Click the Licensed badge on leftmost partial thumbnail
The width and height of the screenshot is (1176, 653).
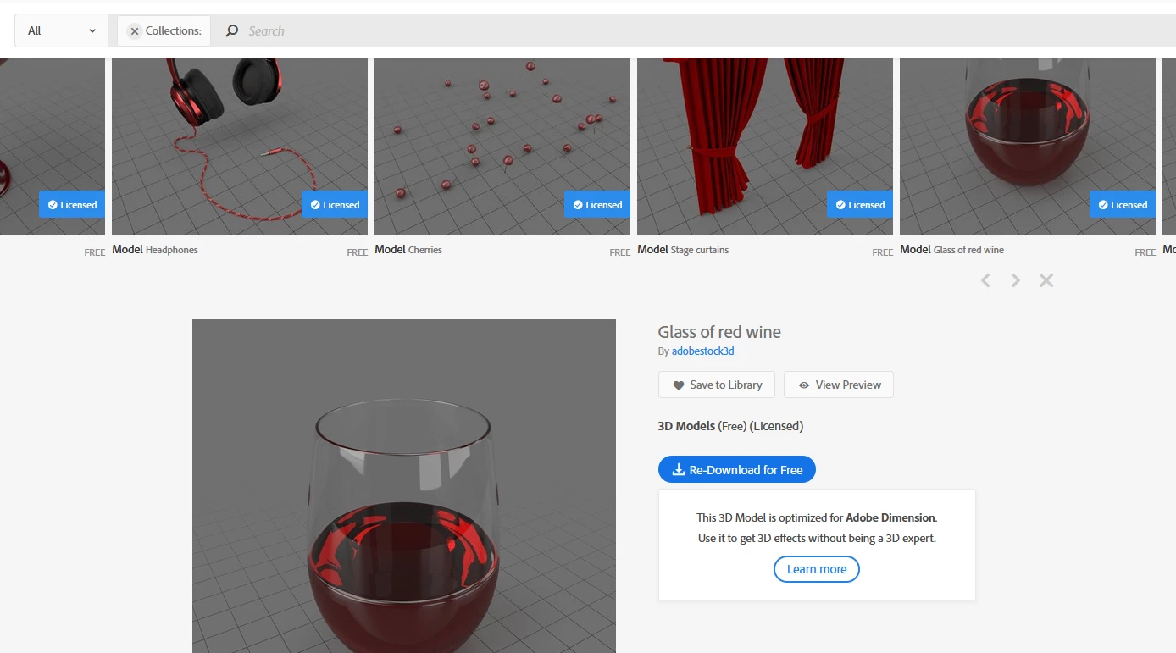click(x=72, y=204)
